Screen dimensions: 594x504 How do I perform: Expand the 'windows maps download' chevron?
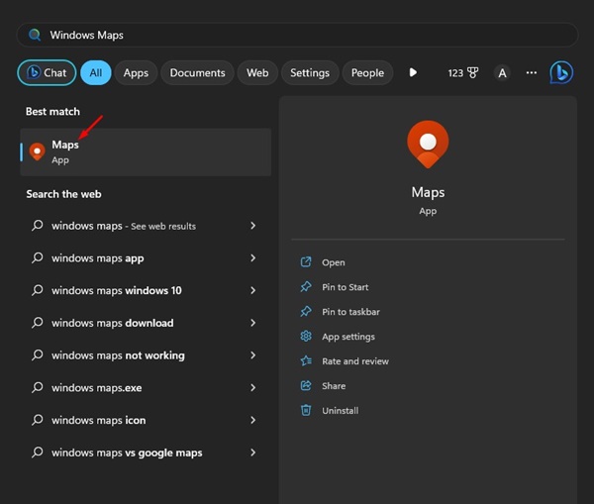point(253,323)
